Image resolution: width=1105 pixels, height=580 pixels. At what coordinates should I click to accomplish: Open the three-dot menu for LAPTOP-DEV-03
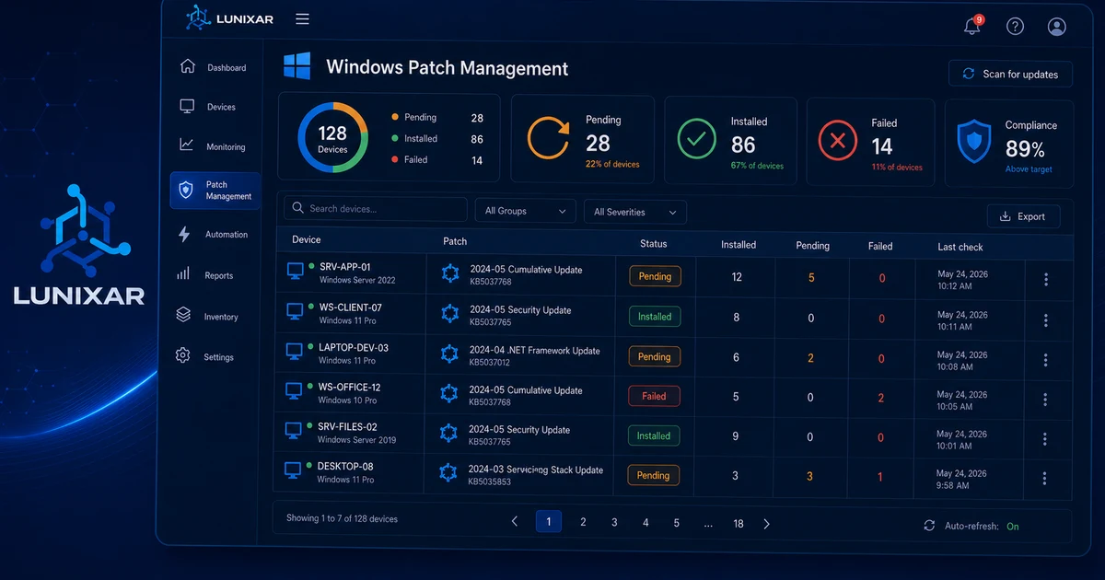click(1046, 360)
